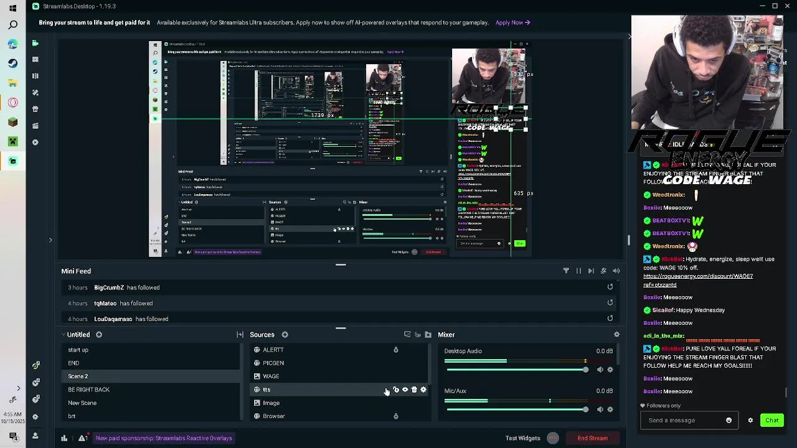Open Windows Start menu

coord(12,8)
